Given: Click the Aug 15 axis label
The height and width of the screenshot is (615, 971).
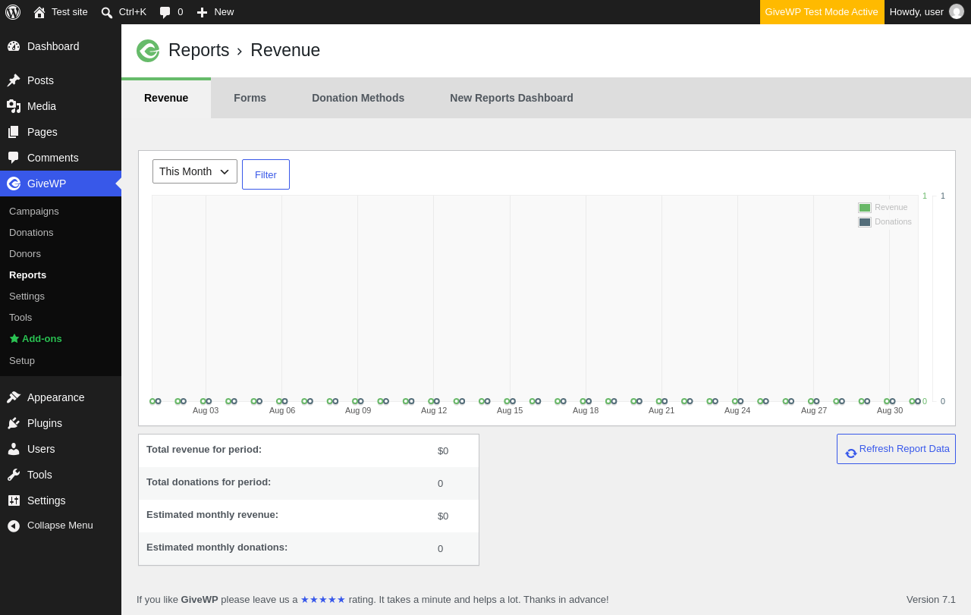Looking at the screenshot, I should (510, 410).
